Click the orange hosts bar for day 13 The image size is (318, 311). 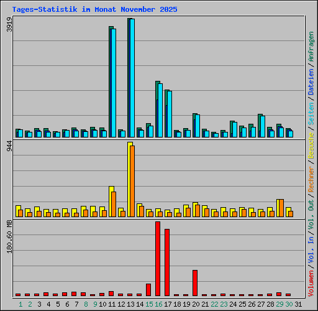[132, 181]
